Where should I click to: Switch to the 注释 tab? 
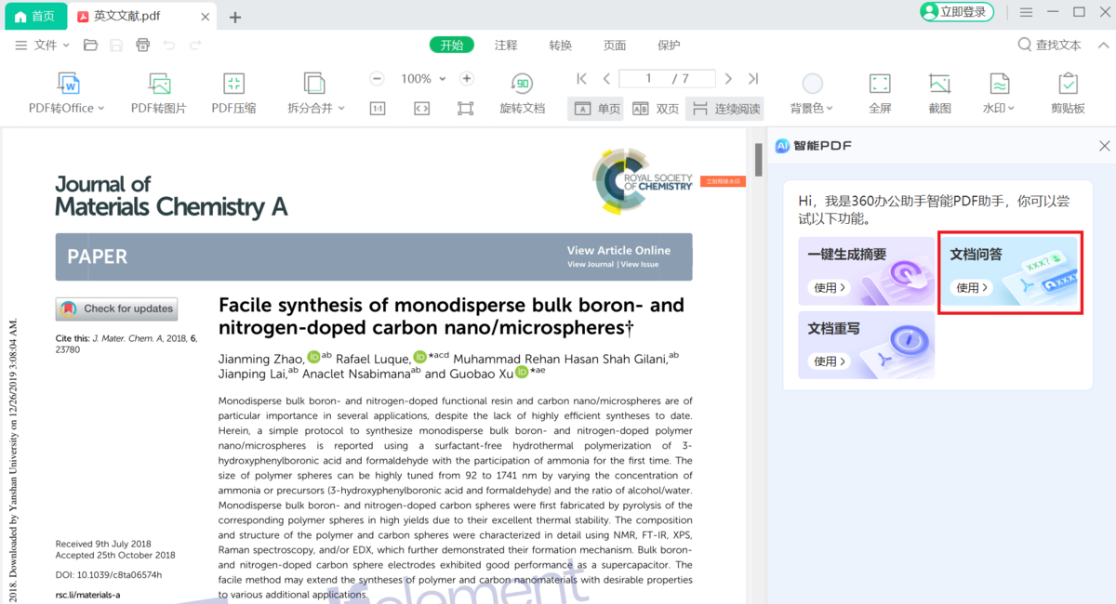(x=506, y=45)
